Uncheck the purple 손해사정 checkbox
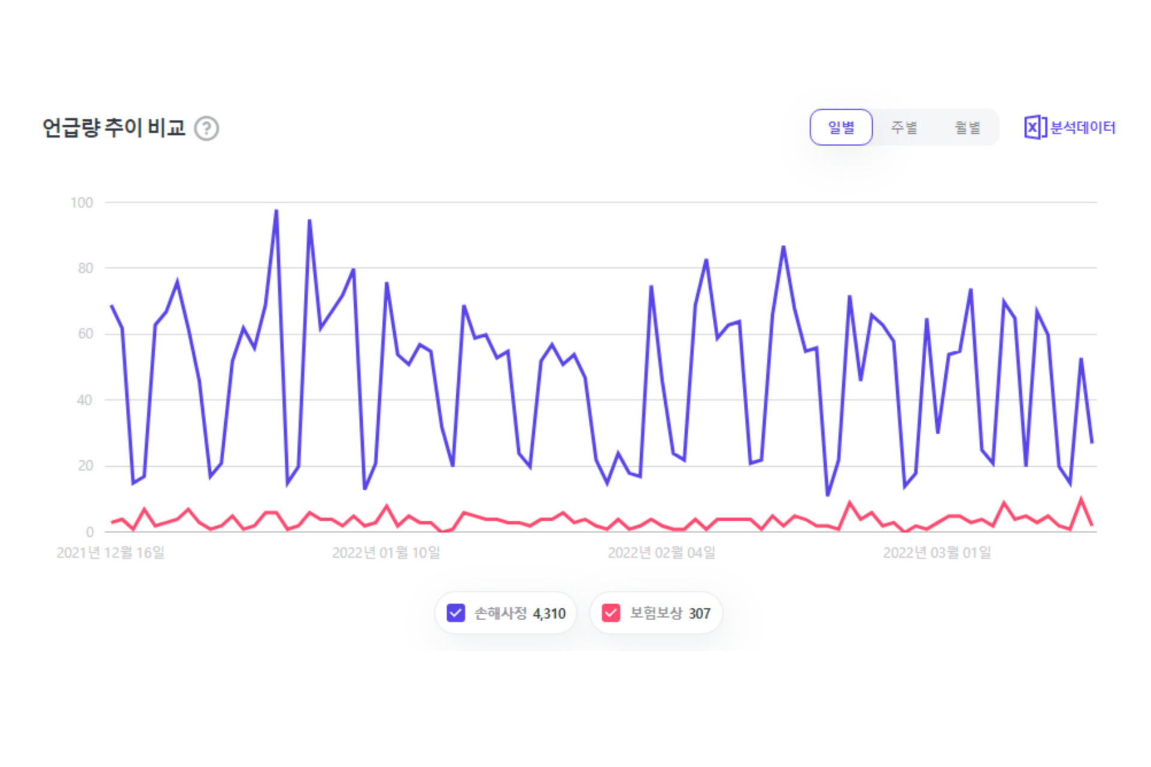The width and height of the screenshot is (1151, 767). [x=456, y=613]
